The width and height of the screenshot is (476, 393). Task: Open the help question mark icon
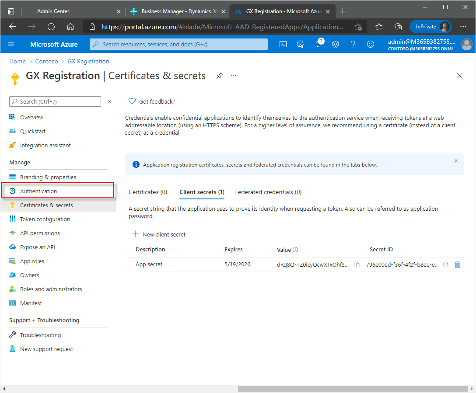point(353,44)
